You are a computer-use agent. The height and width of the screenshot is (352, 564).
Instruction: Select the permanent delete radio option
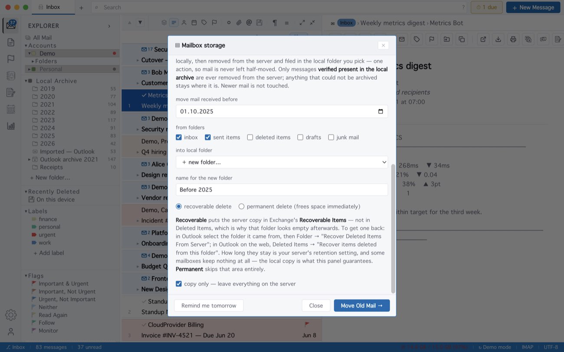click(241, 206)
